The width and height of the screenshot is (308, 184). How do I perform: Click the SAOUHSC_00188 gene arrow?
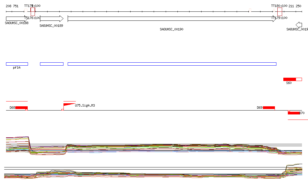[17, 19]
